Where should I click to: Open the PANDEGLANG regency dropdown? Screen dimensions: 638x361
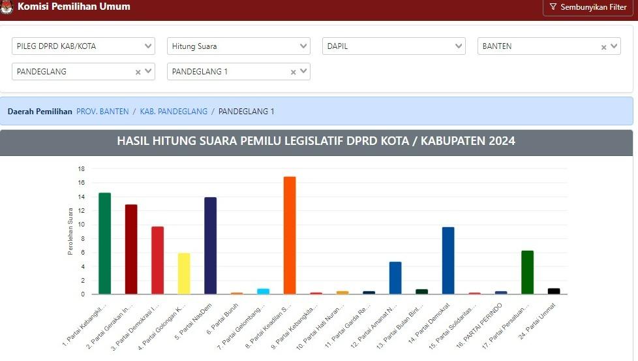click(72, 72)
